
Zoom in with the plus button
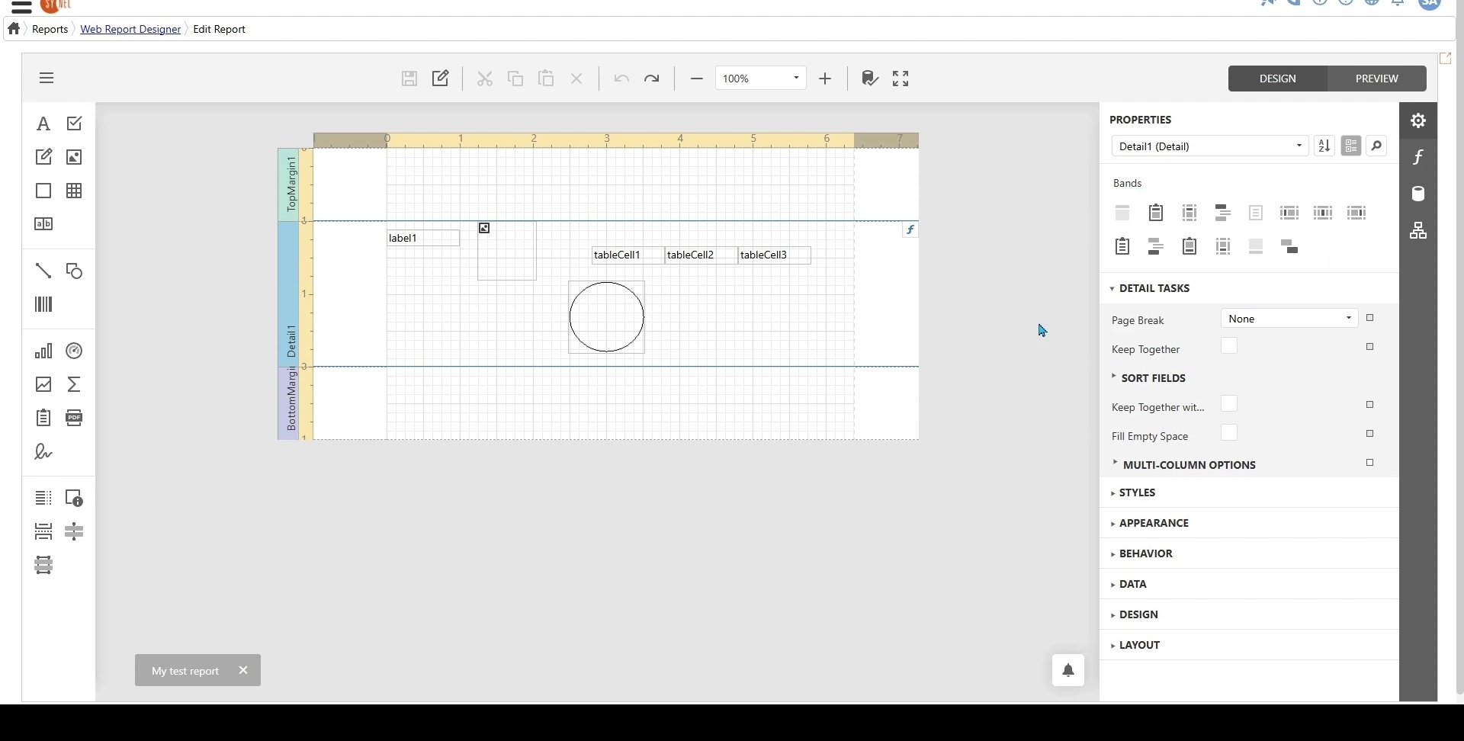click(x=826, y=79)
